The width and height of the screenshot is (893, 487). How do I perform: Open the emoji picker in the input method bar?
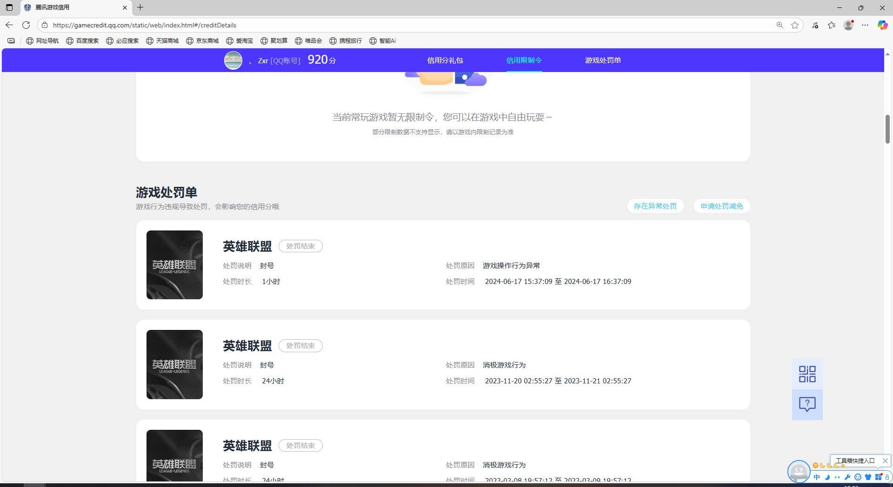[858, 477]
